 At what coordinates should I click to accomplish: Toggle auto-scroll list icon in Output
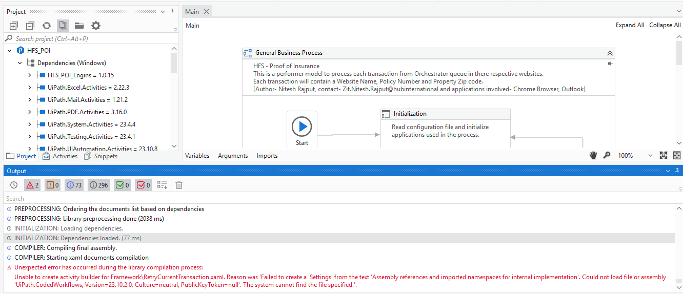tap(162, 185)
